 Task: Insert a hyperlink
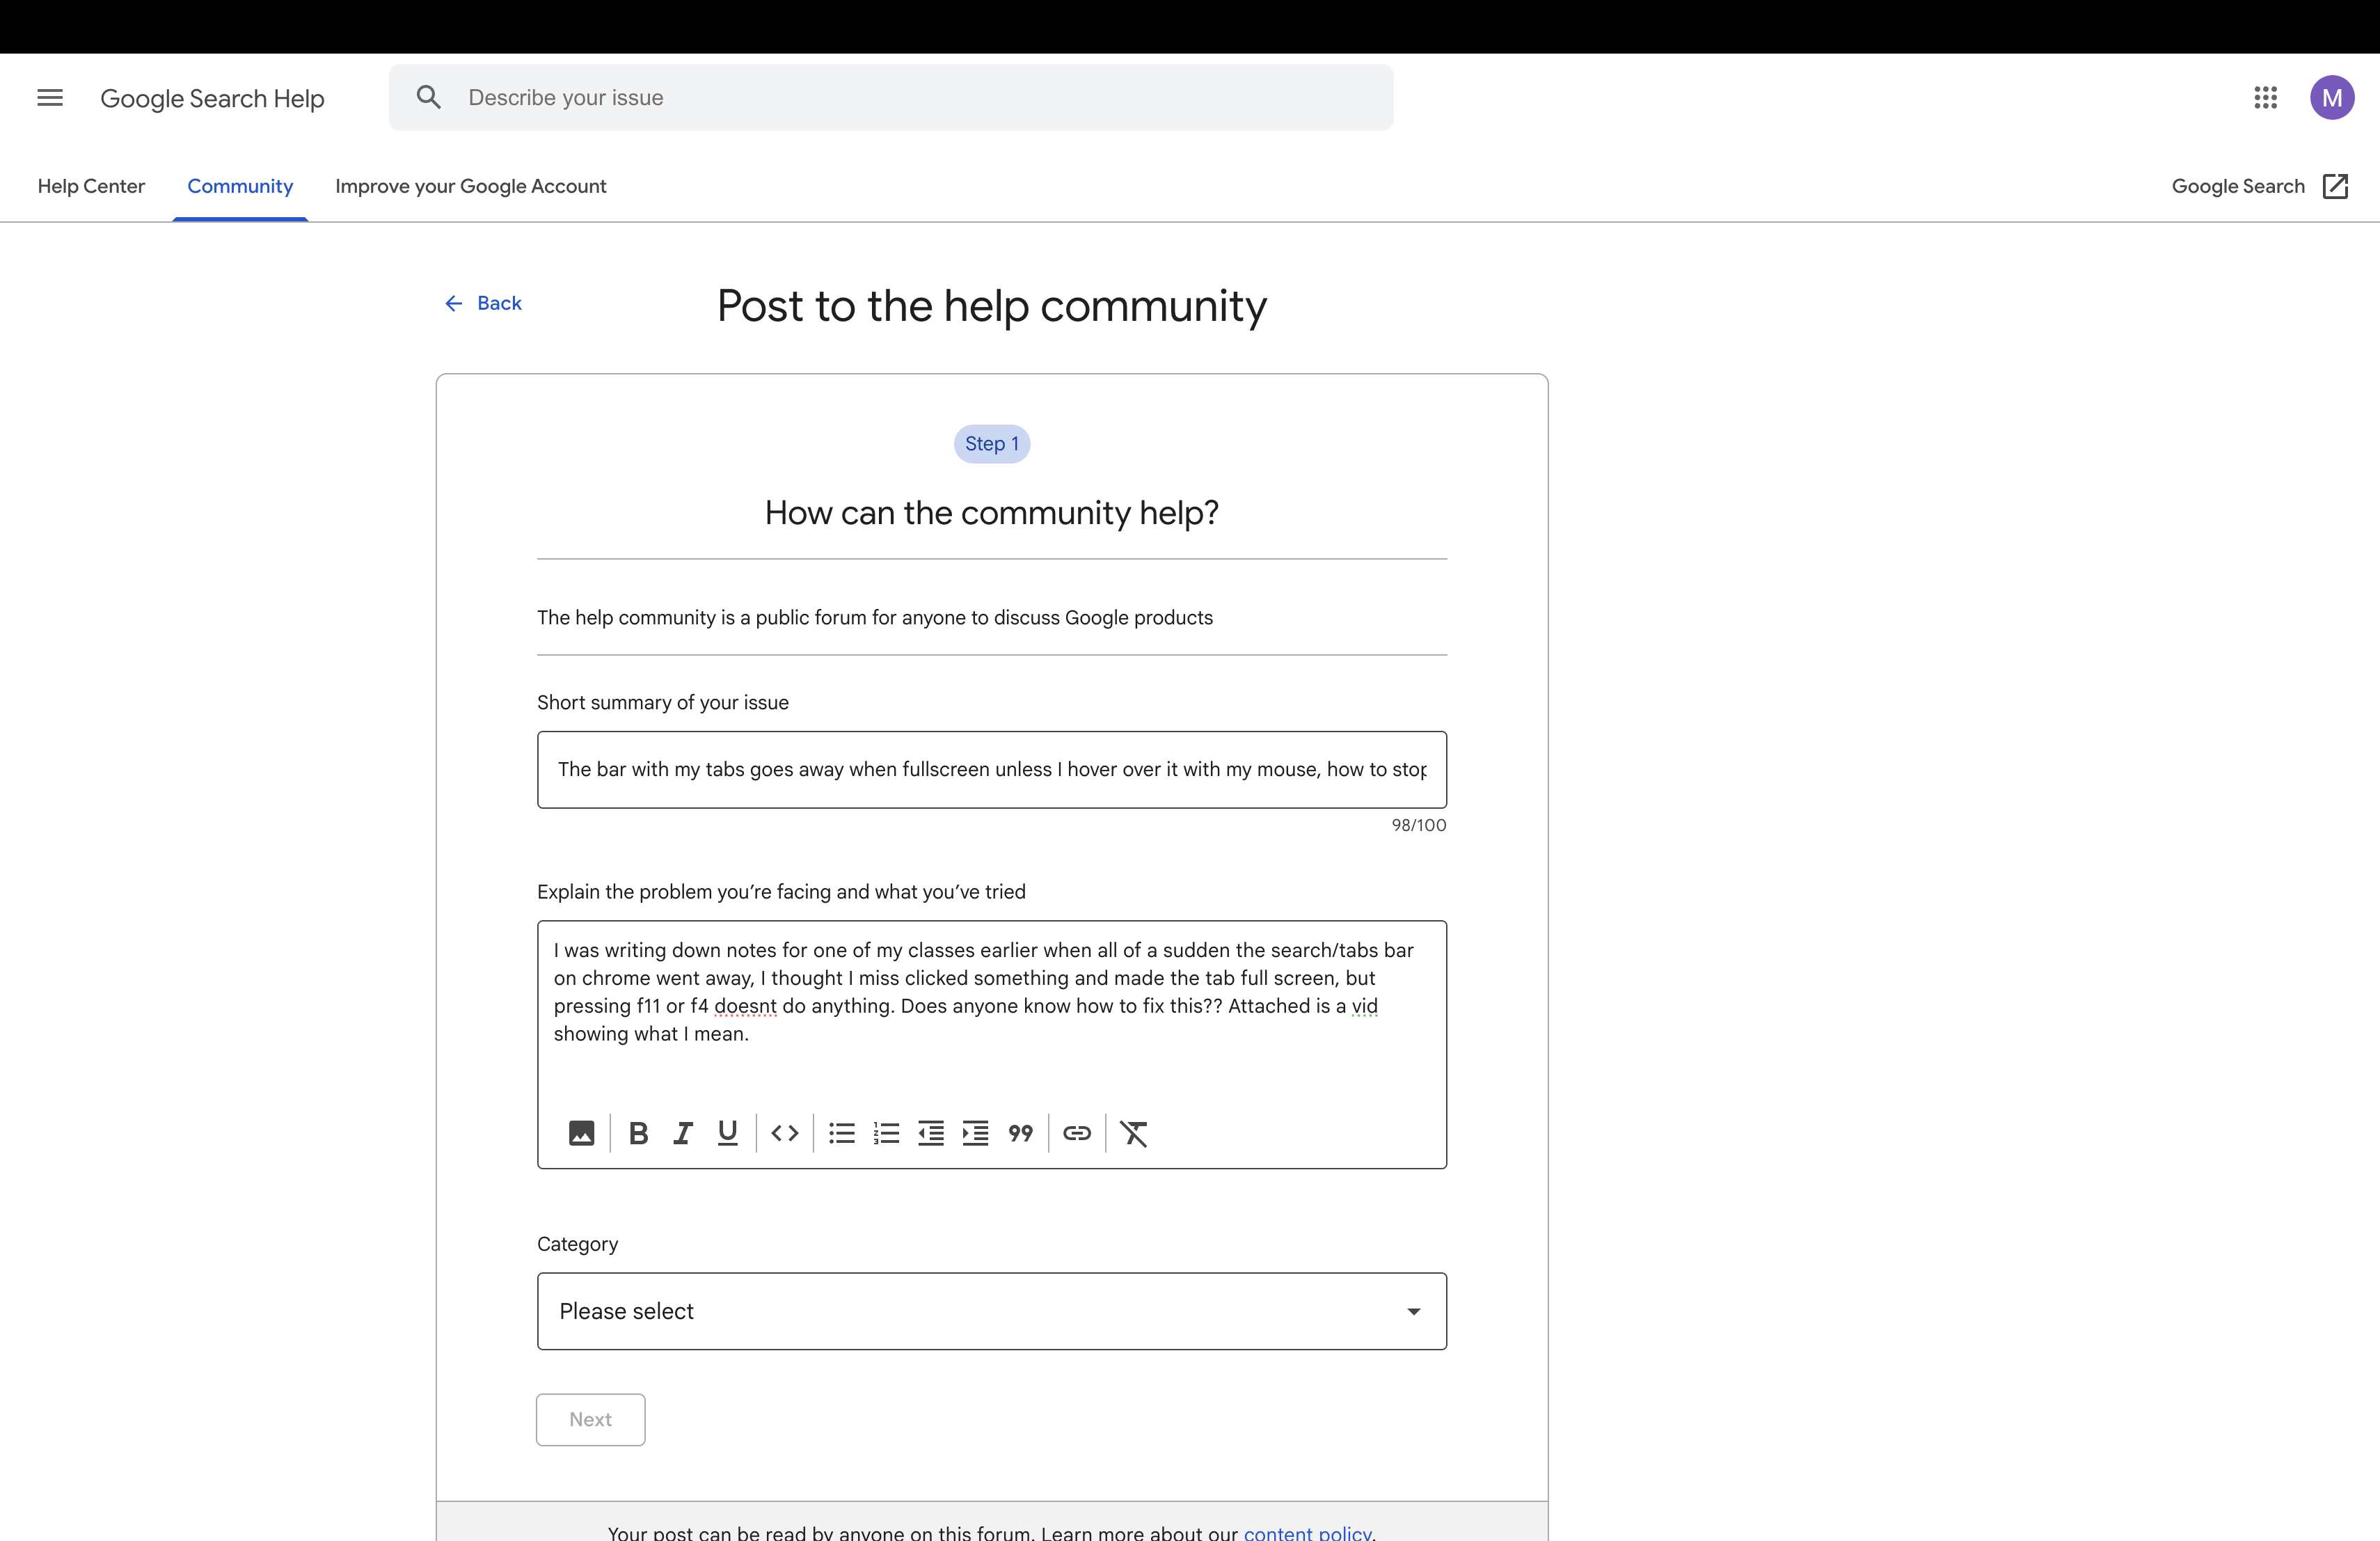(1077, 1133)
